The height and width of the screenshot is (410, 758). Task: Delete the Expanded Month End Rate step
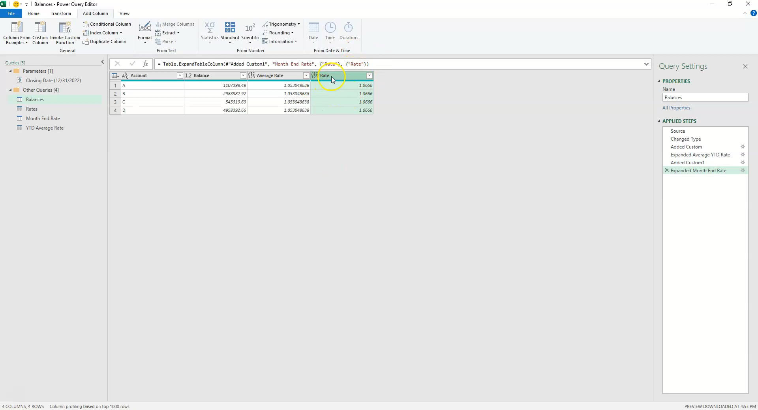tap(666, 171)
